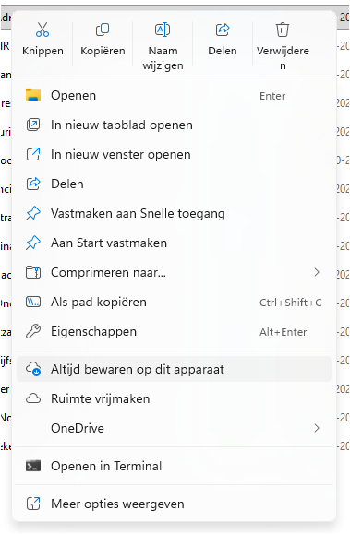This screenshot has height=534, width=350.
Task: Select In nieuw venster openen
Action: tap(174, 154)
